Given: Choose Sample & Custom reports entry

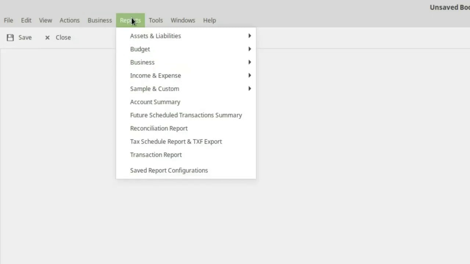Looking at the screenshot, I should coord(186,89).
